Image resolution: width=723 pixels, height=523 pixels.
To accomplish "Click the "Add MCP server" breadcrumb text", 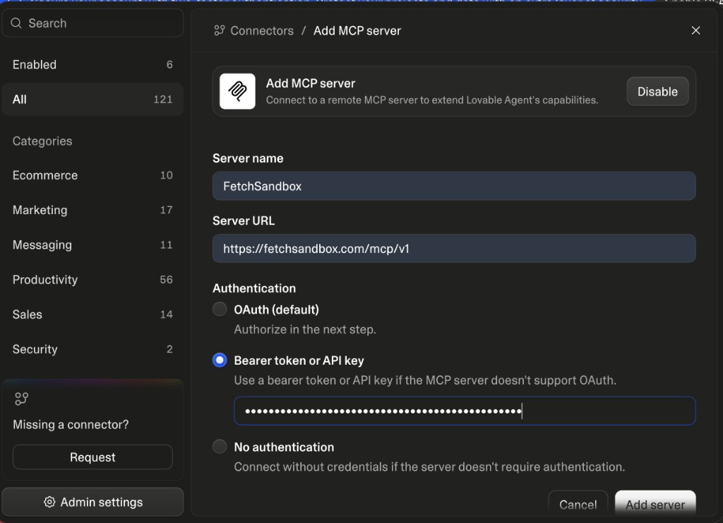I will click(x=357, y=30).
